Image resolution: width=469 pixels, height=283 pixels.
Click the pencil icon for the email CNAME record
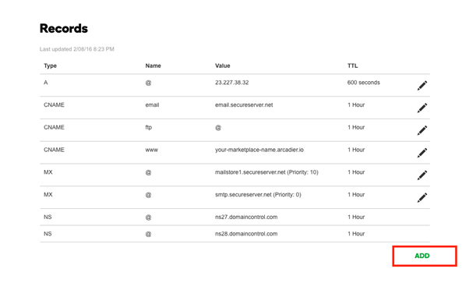(x=422, y=108)
